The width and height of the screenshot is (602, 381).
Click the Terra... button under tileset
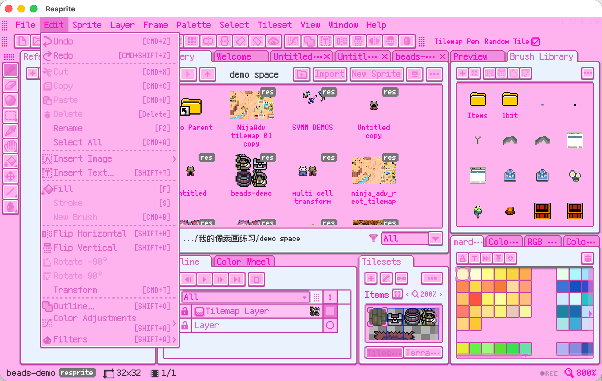tap(423, 353)
